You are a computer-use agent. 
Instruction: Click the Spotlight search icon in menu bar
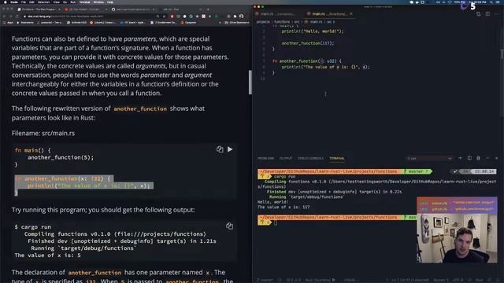491,2
